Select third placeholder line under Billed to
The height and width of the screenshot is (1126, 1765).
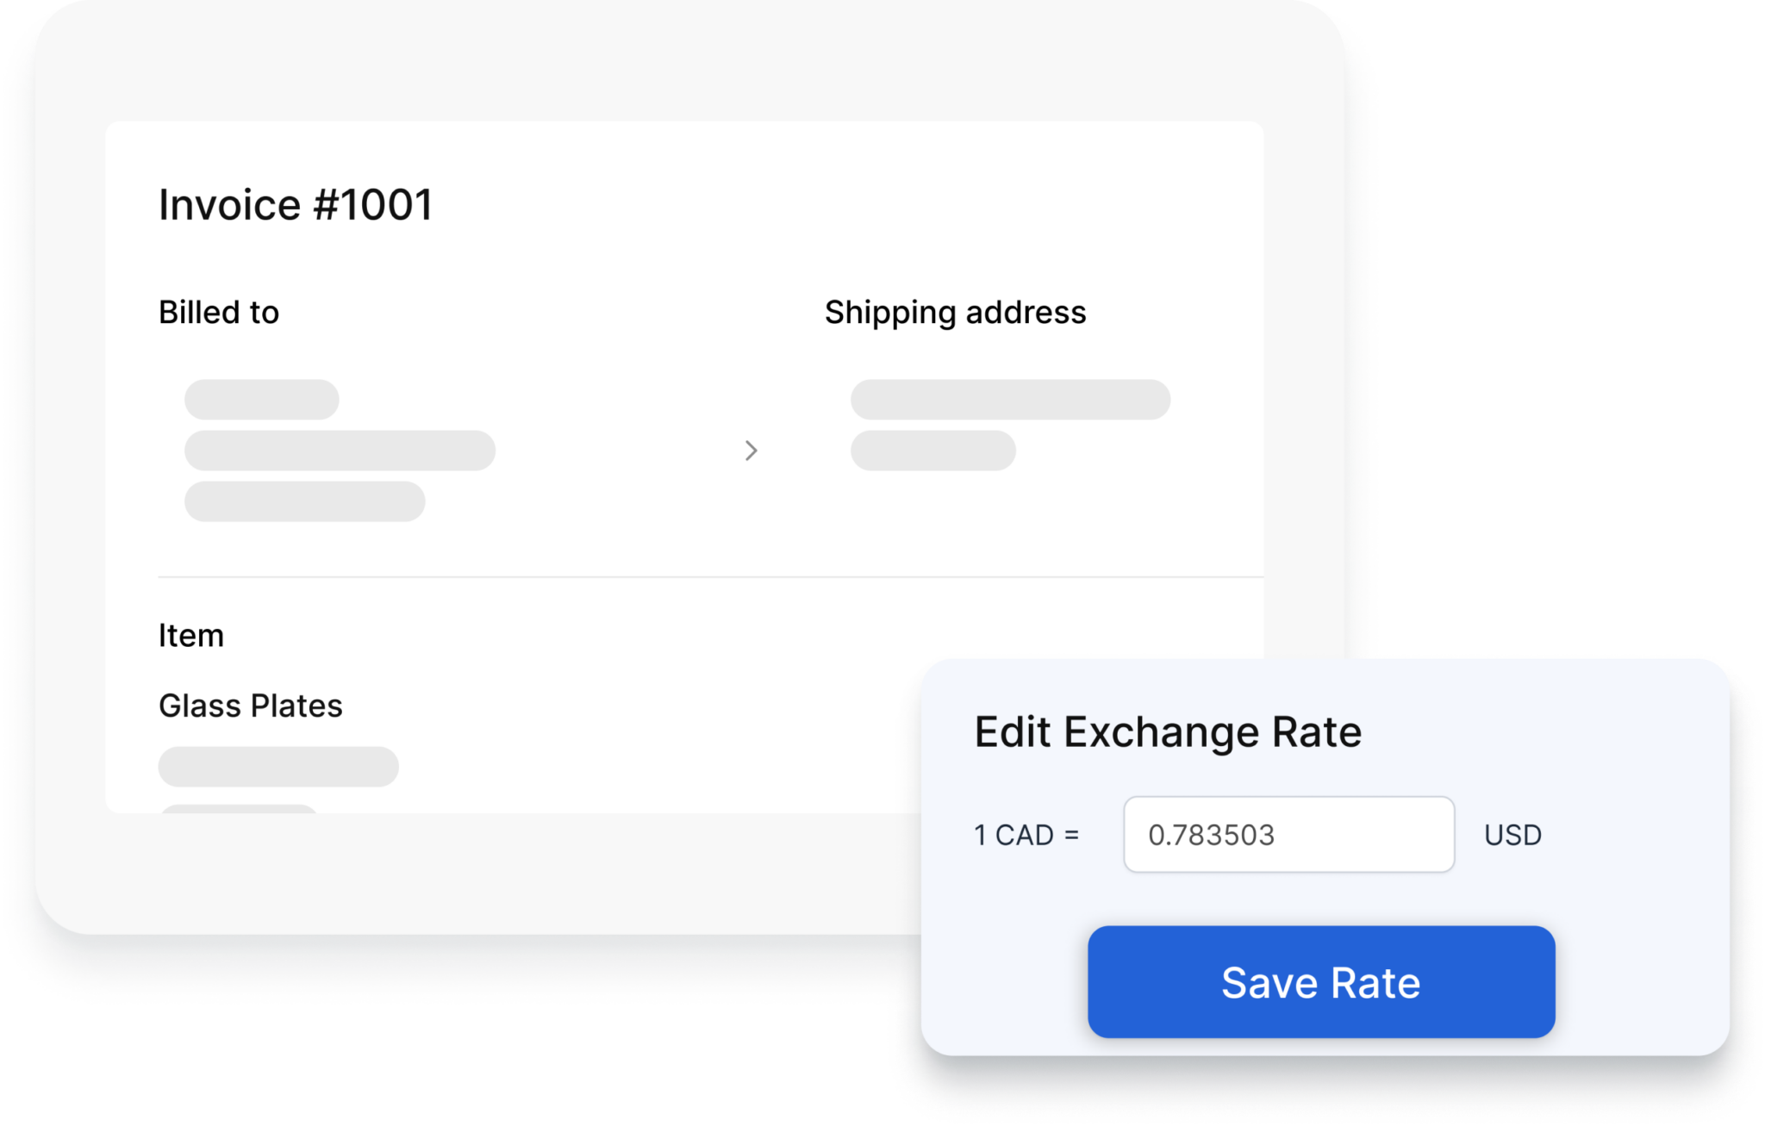(x=305, y=501)
